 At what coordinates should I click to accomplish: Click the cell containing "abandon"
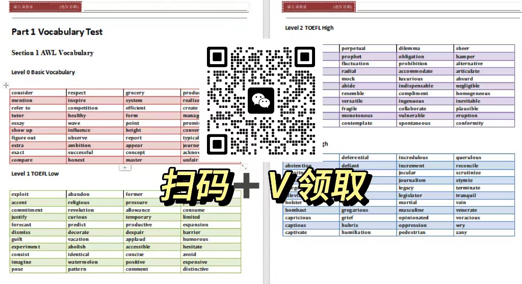95,194
